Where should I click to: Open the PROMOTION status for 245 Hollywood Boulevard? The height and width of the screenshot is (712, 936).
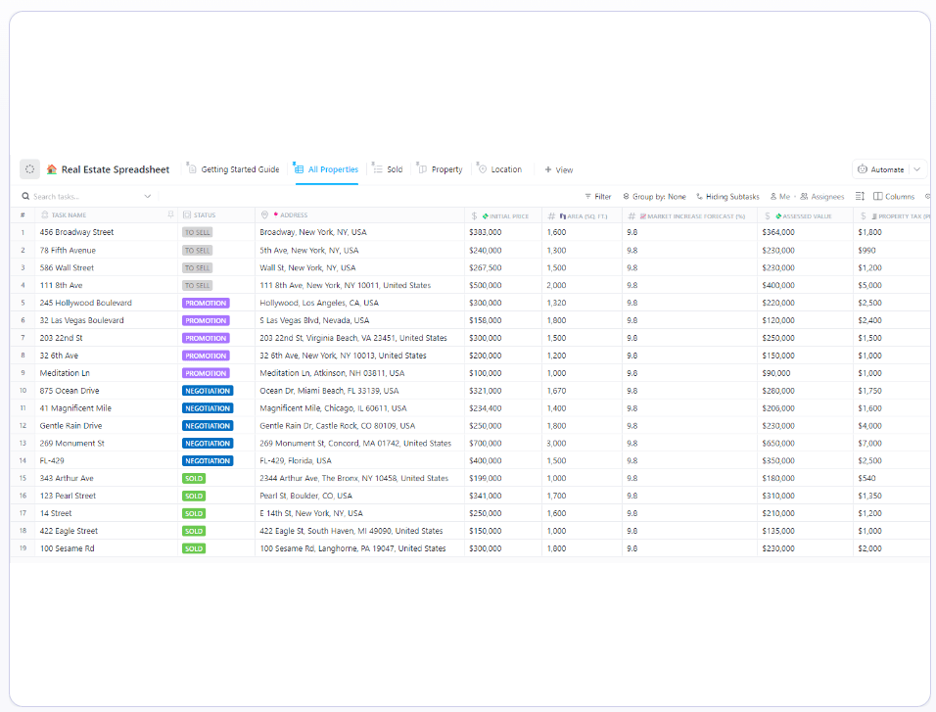tap(206, 303)
